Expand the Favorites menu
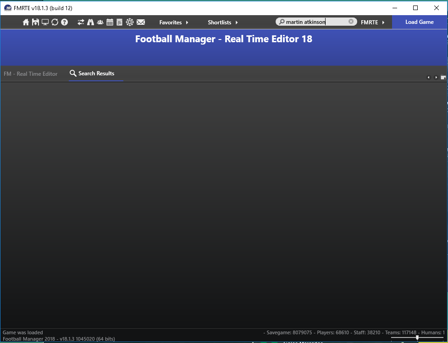This screenshot has height=343, width=448. pyautogui.click(x=174, y=22)
